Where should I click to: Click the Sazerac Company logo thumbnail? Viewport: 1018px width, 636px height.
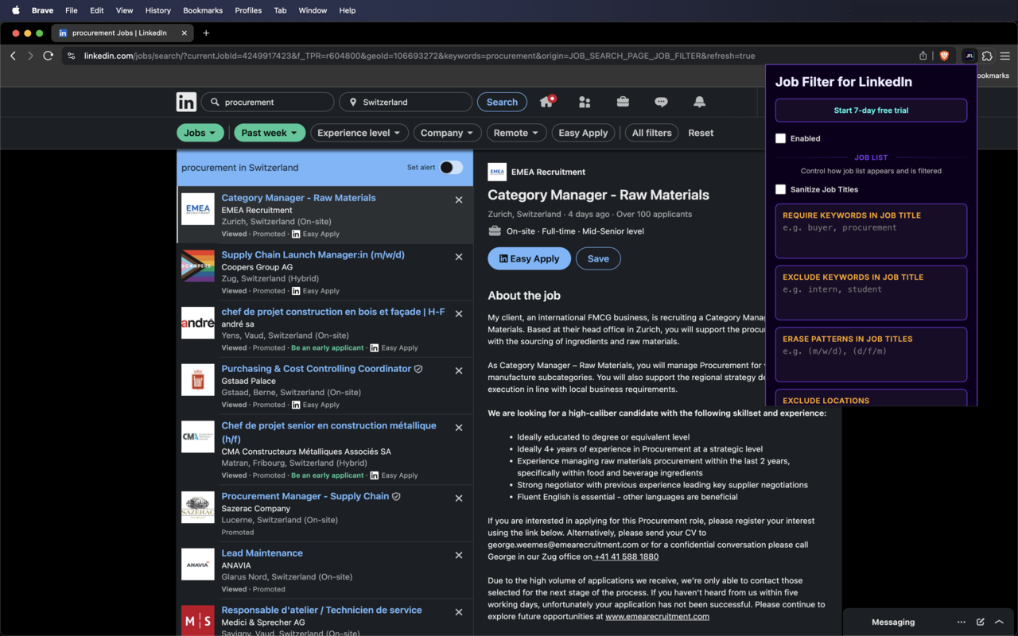(197, 507)
